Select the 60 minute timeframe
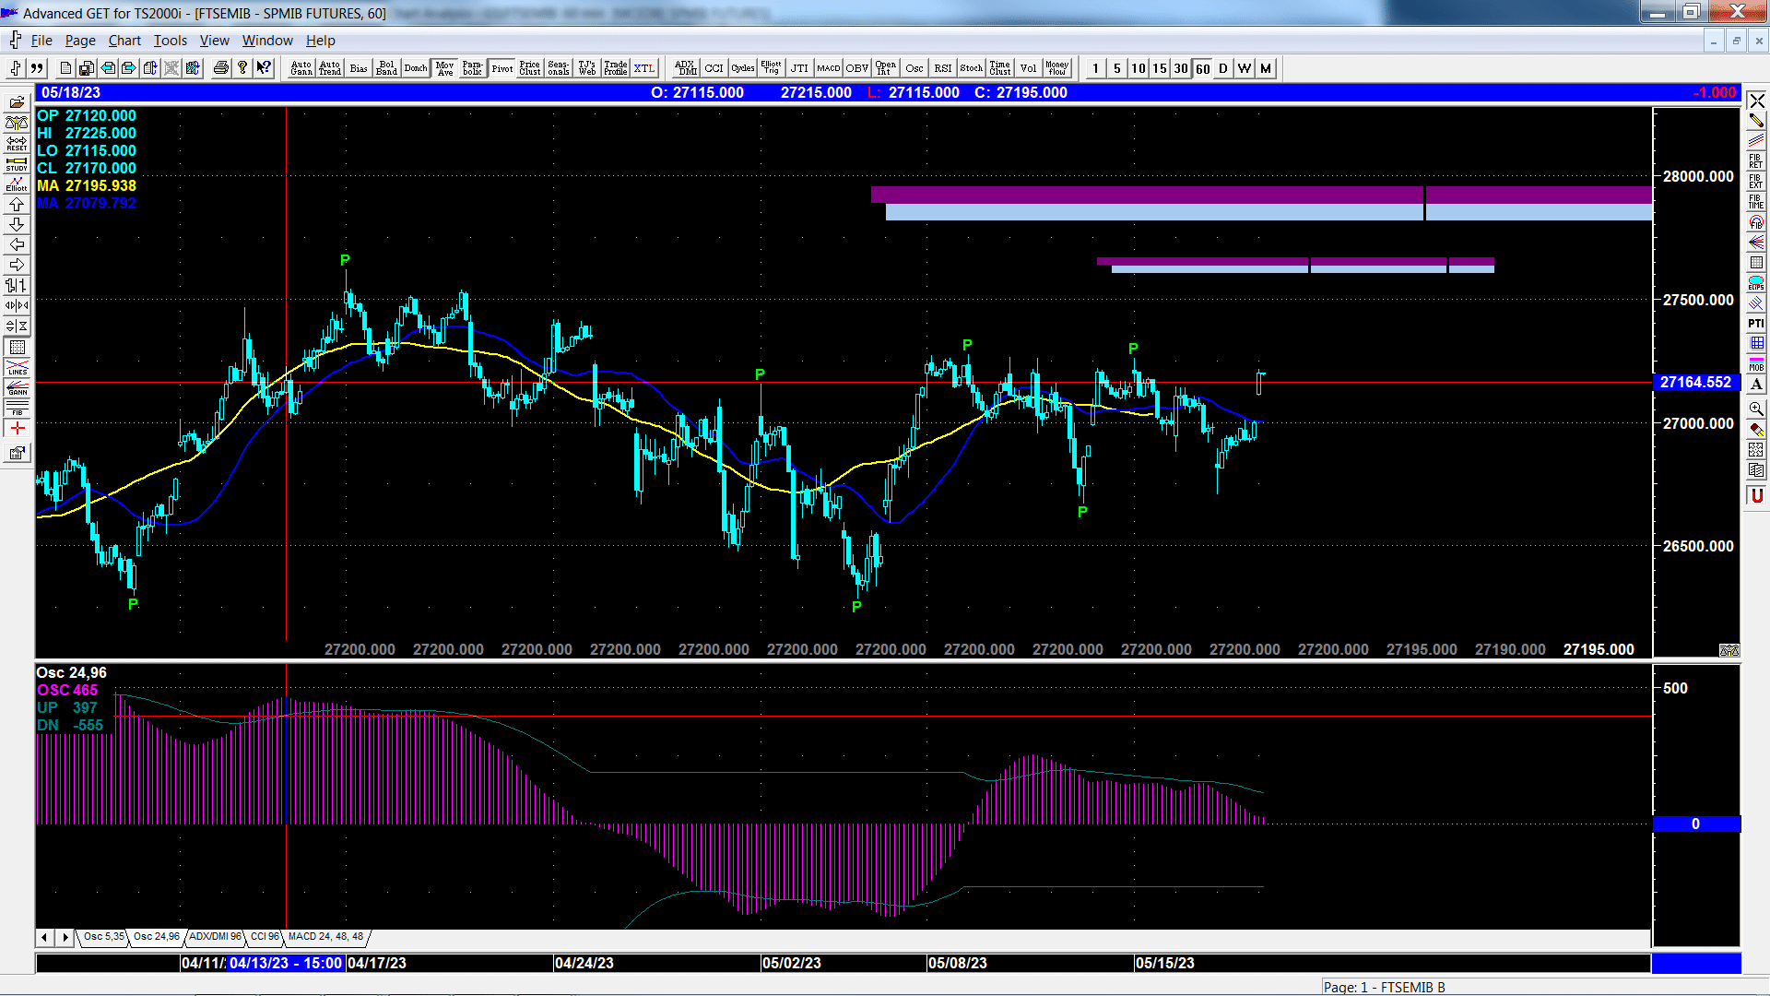 click(1202, 68)
